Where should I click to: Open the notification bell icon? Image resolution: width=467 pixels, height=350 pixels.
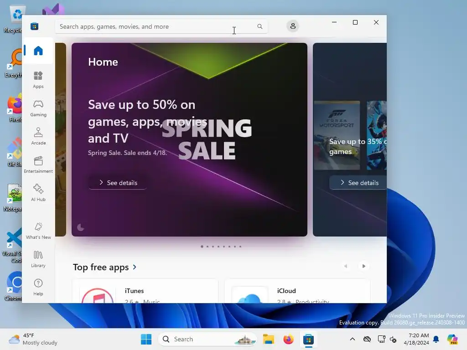[x=436, y=339]
